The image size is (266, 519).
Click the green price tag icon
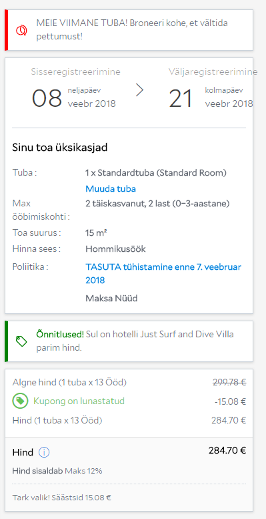tap(21, 341)
